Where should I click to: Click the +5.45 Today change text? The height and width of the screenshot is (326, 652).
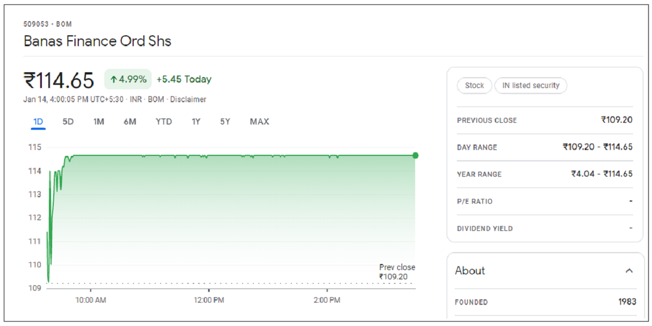coord(184,79)
